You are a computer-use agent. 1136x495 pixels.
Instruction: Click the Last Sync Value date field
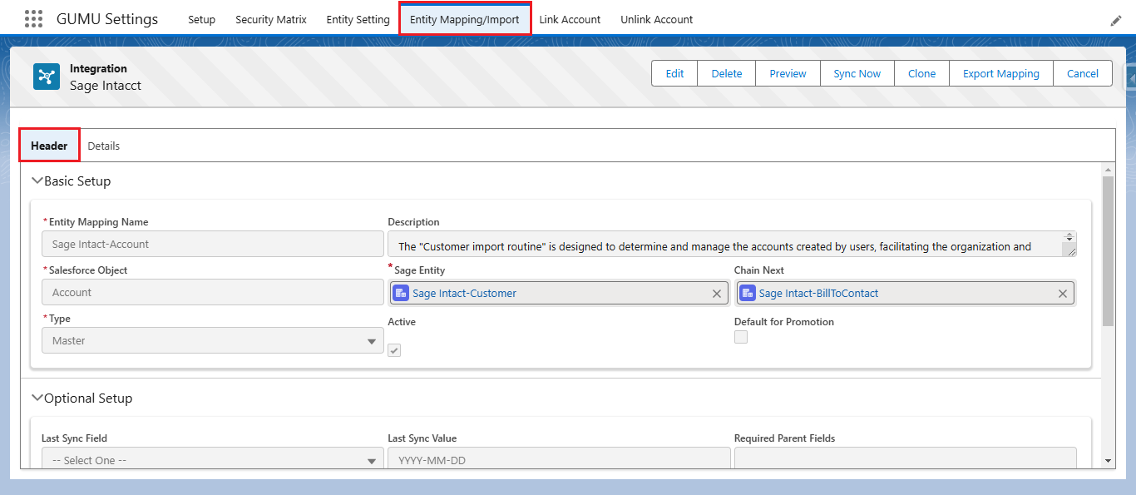[x=558, y=460]
